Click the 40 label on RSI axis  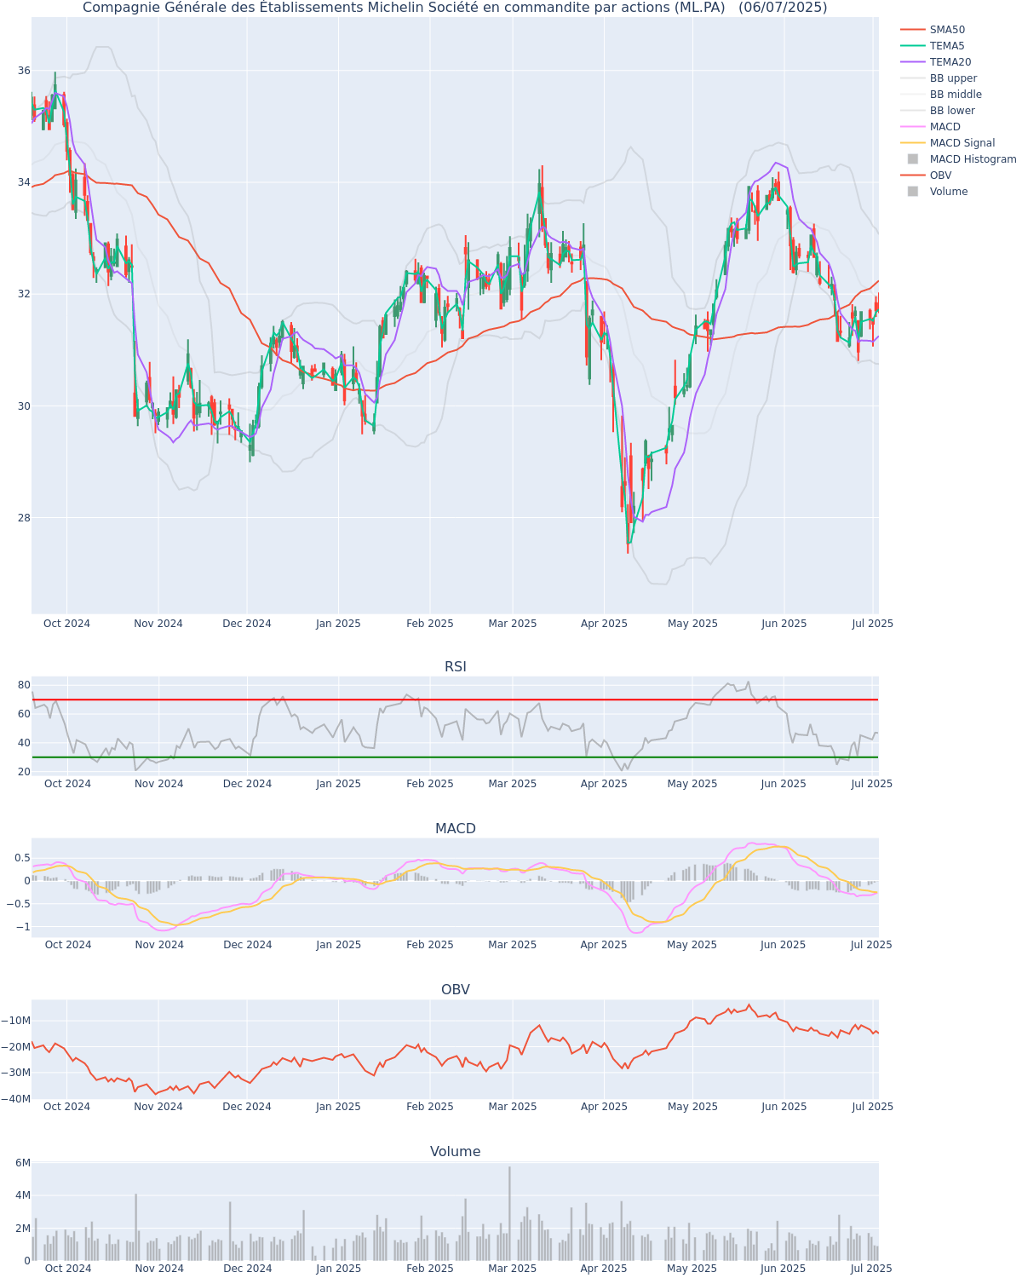pos(24,743)
